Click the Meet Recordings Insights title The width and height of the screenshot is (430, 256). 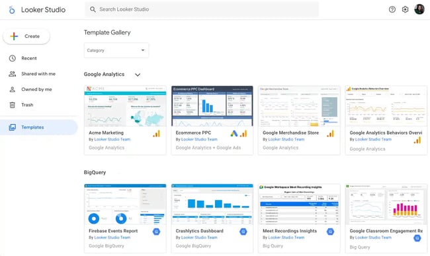tap(290, 231)
